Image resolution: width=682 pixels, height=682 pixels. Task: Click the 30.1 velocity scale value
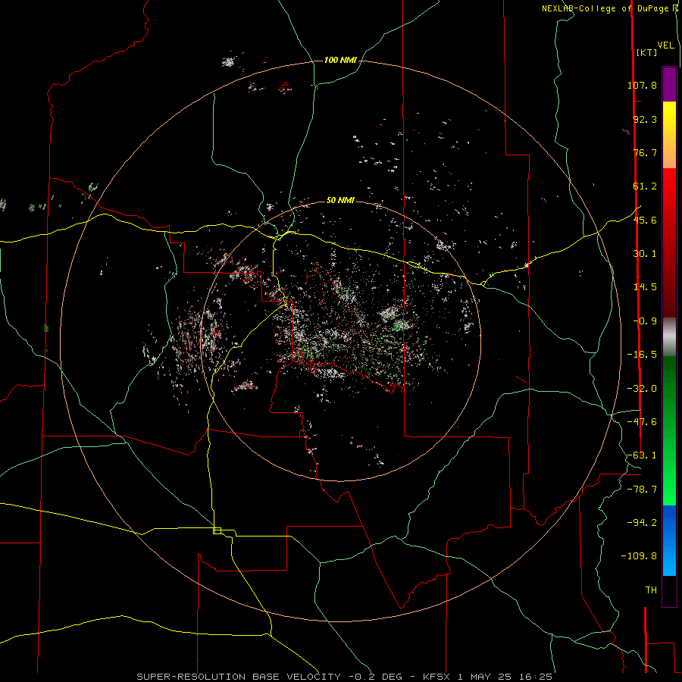pyautogui.click(x=645, y=254)
